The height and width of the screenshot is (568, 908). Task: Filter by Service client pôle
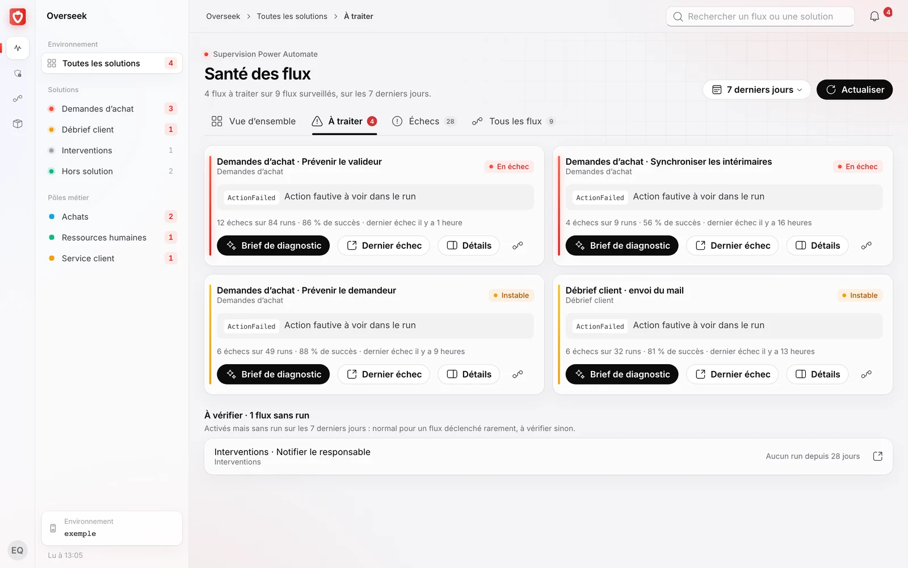click(x=112, y=258)
